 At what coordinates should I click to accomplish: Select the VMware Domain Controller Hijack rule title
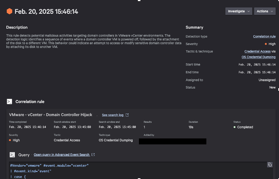point(50,115)
